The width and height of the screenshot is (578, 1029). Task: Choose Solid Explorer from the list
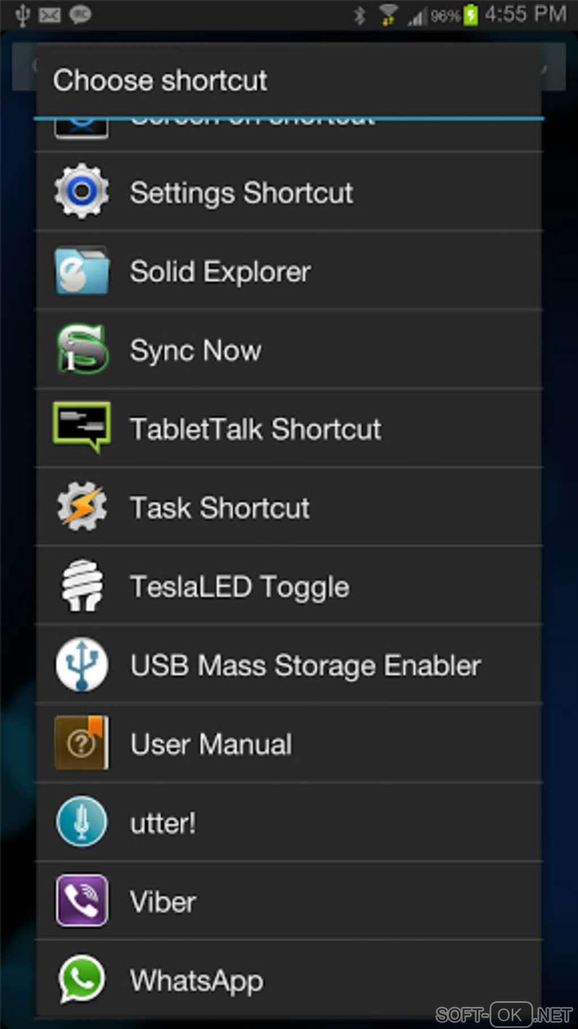point(220,272)
